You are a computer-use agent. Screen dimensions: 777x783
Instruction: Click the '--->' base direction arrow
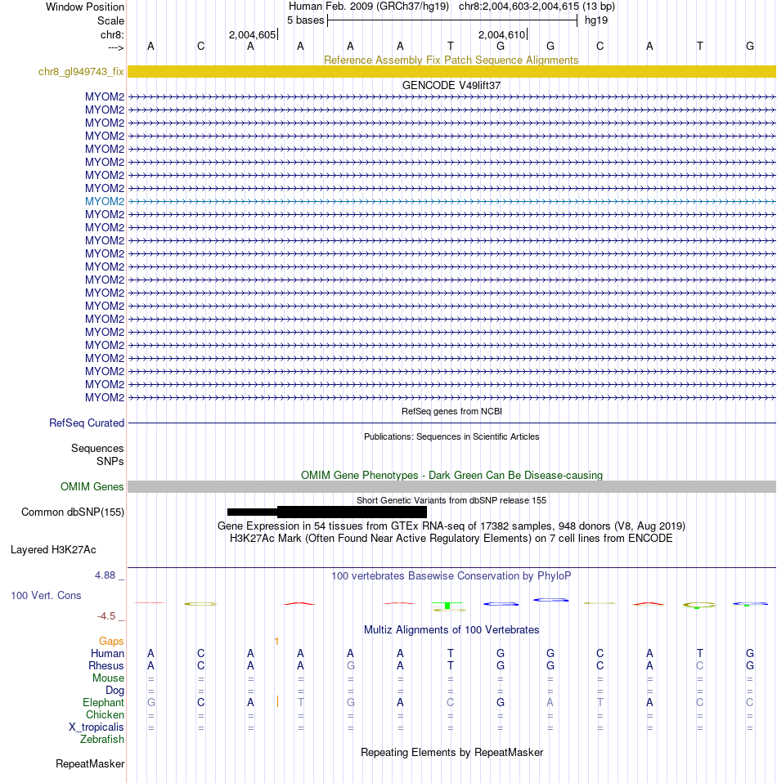(116, 48)
